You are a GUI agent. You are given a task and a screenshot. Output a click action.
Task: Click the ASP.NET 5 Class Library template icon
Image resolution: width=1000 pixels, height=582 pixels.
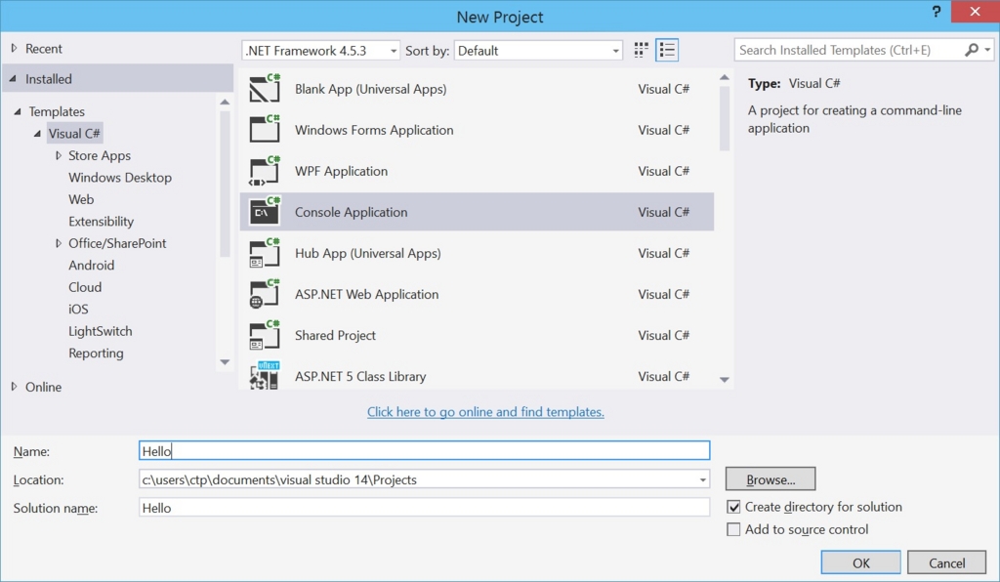tap(265, 375)
